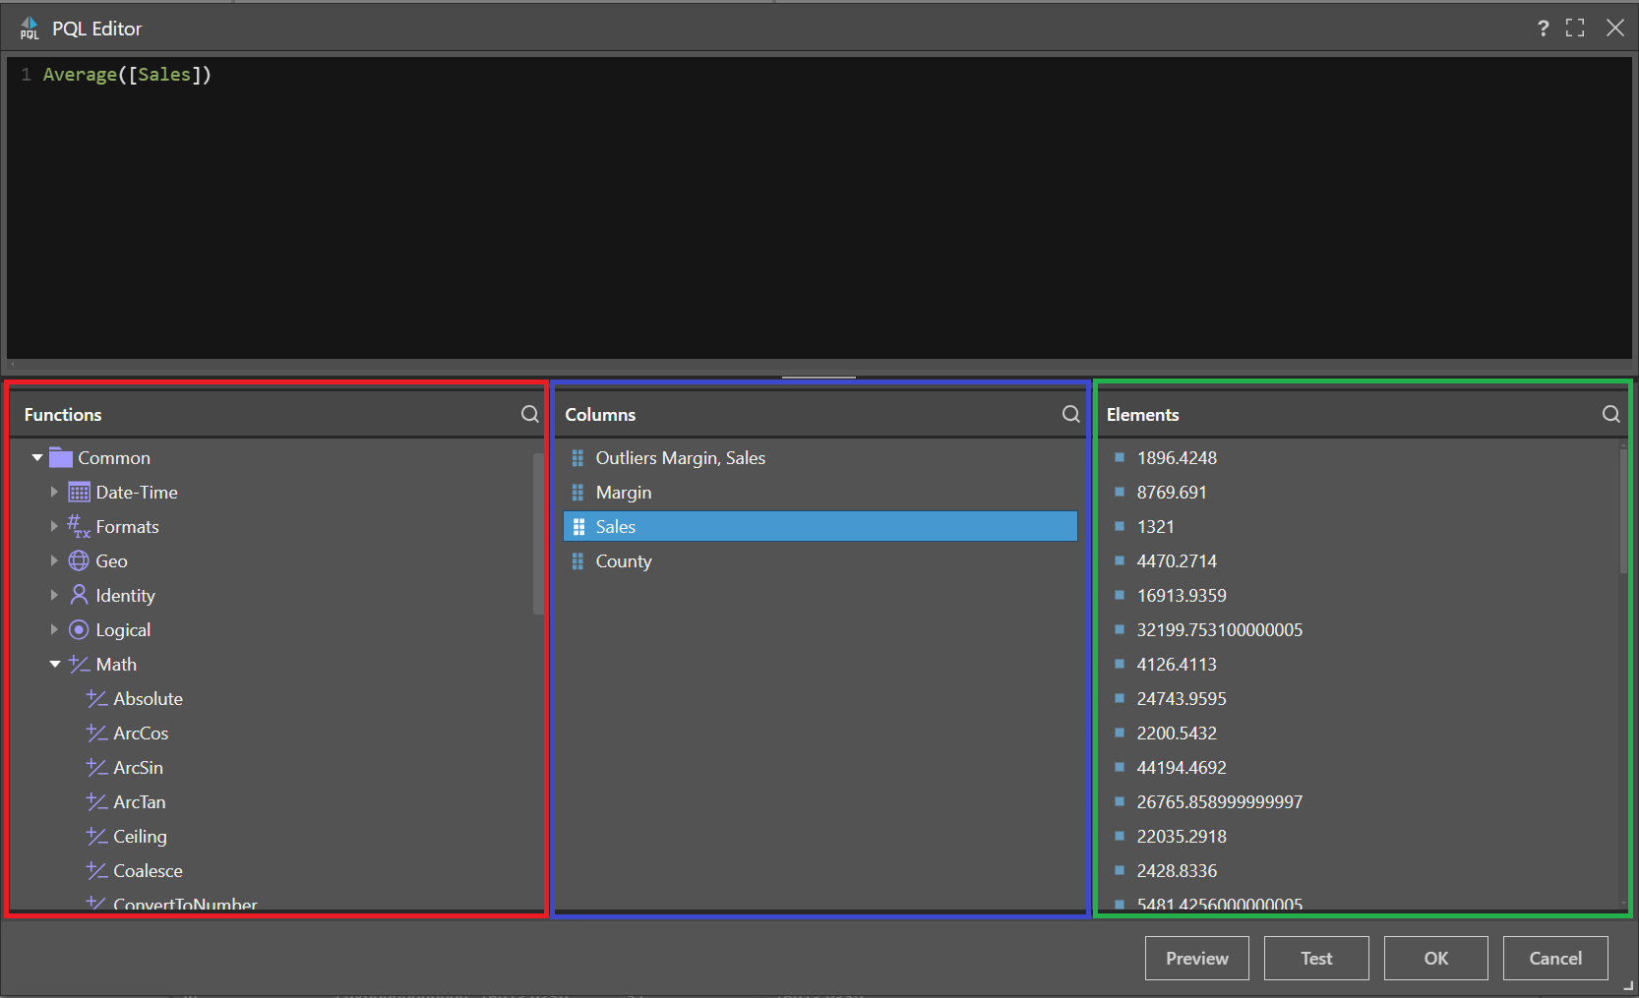Open search in the Columns panel
1639x998 pixels.
(x=1070, y=414)
